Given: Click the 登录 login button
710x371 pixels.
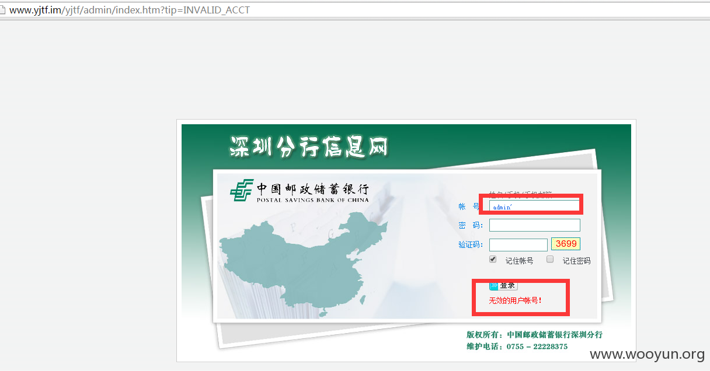Looking at the screenshot, I should [503, 286].
